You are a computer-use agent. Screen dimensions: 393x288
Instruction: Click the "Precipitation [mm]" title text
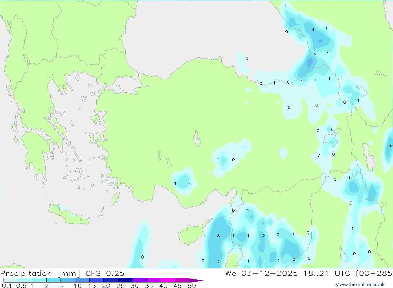40,273
